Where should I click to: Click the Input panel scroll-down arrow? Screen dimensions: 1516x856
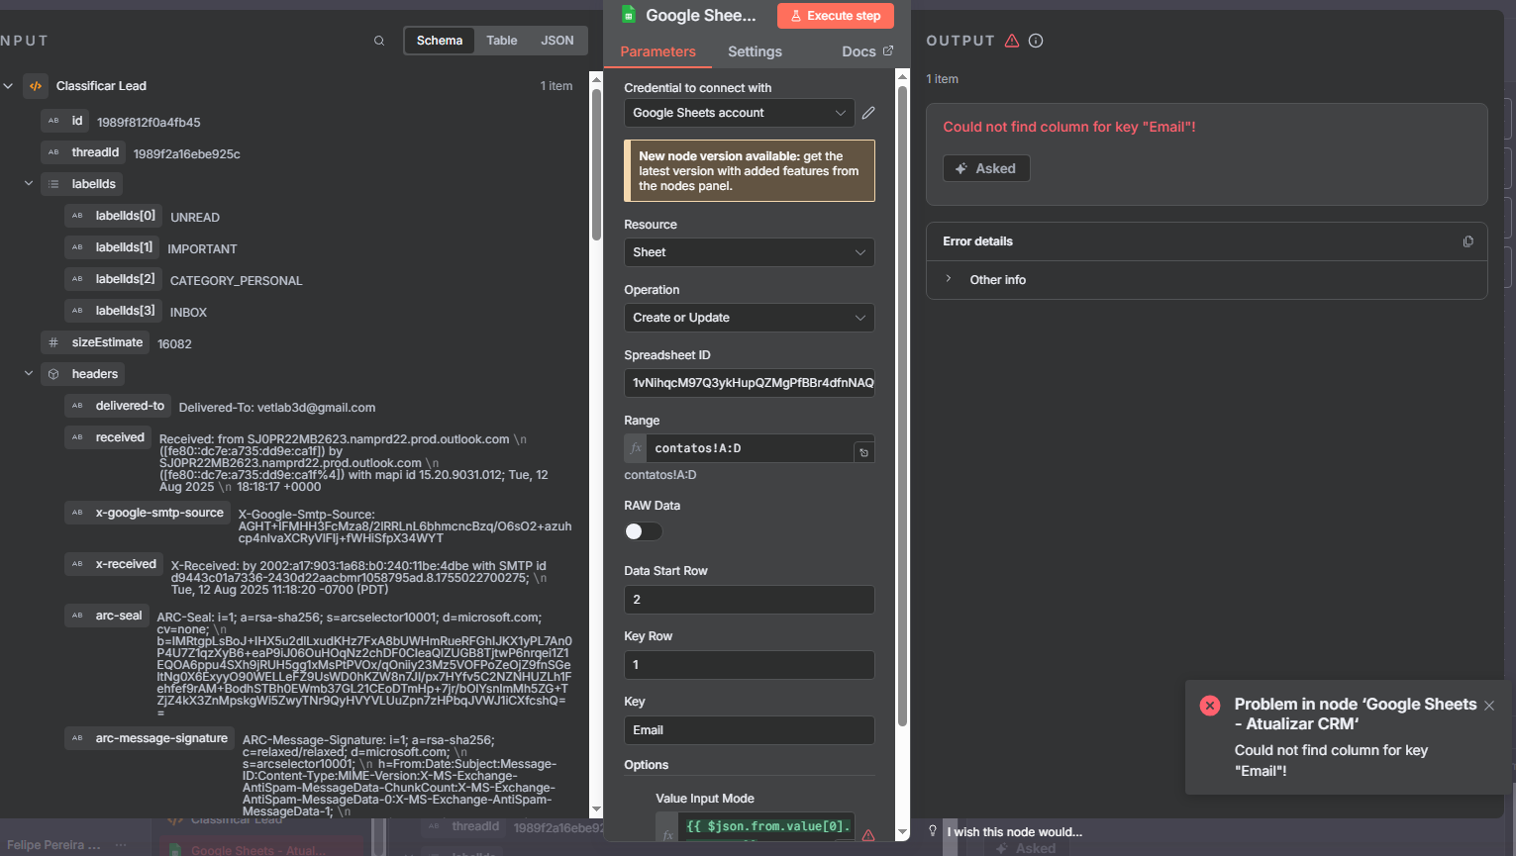[596, 809]
